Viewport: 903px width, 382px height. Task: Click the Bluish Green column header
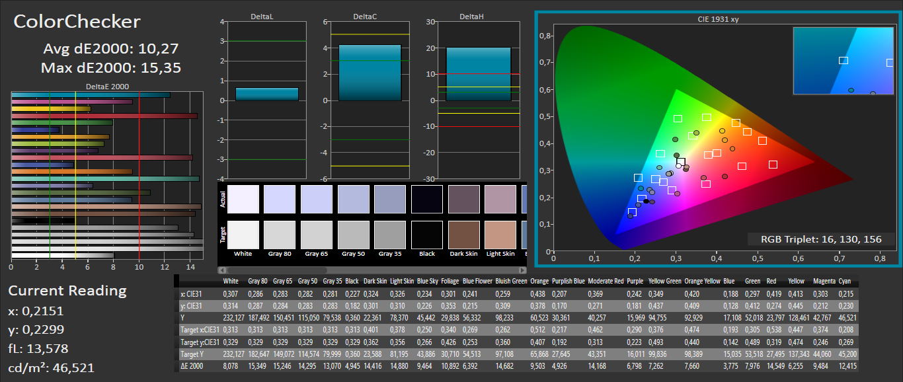pyautogui.click(x=512, y=281)
